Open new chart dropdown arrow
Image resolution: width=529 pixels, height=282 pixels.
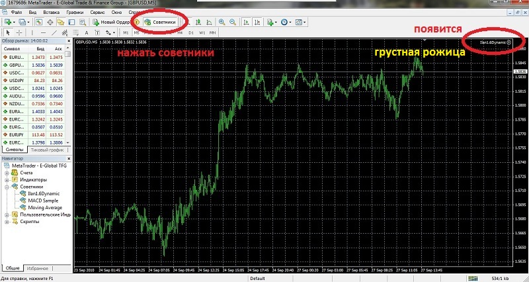pyautogui.click(x=14, y=23)
